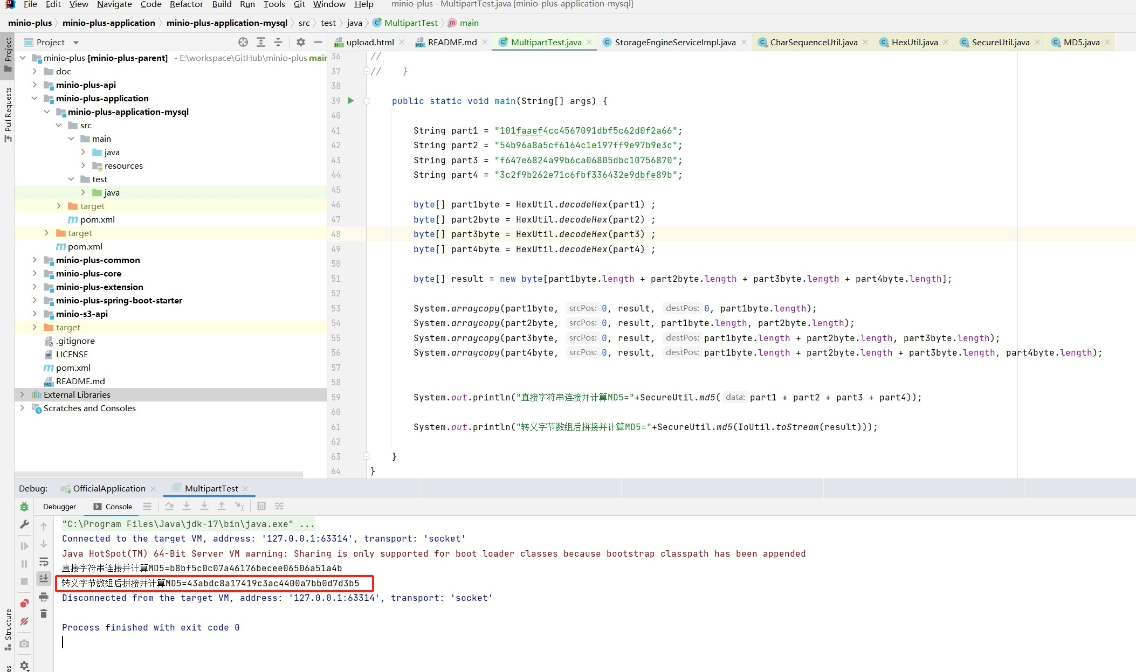The image size is (1136, 672).
Task: Open the Git menu
Action: (x=299, y=4)
